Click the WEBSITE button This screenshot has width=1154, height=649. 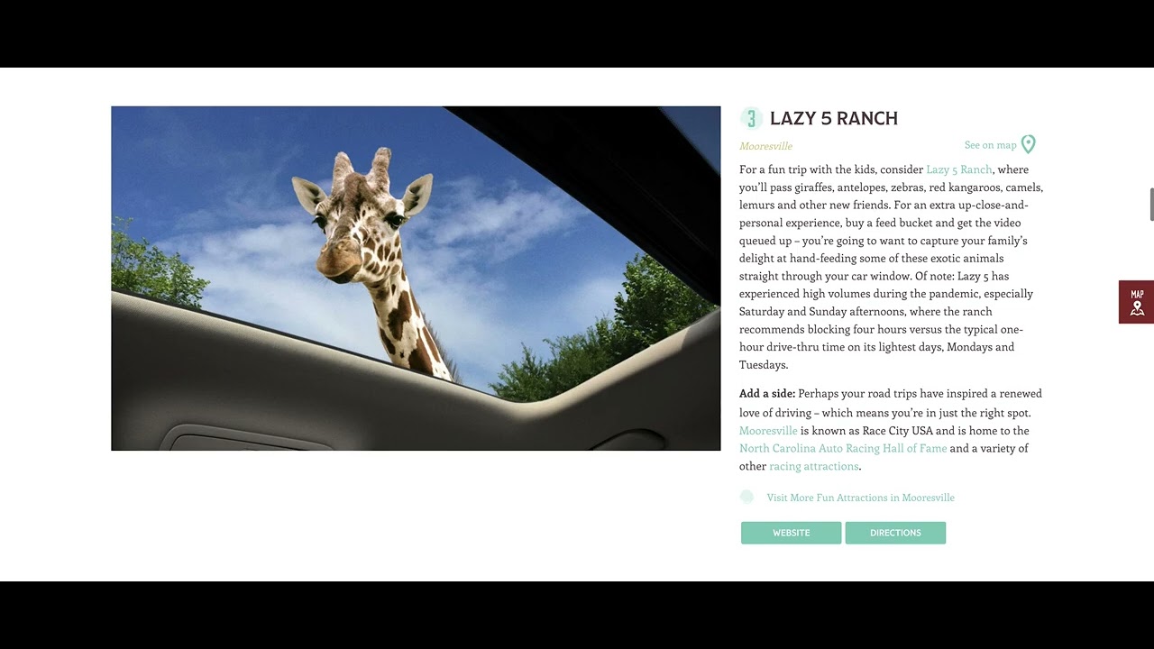pos(791,533)
